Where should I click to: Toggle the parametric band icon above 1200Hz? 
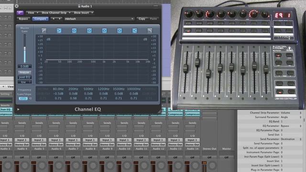[x=104, y=31]
